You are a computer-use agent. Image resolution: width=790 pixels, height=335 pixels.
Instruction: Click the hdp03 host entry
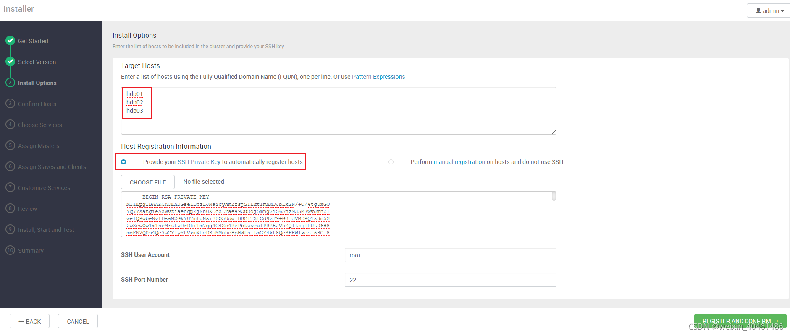click(x=135, y=111)
